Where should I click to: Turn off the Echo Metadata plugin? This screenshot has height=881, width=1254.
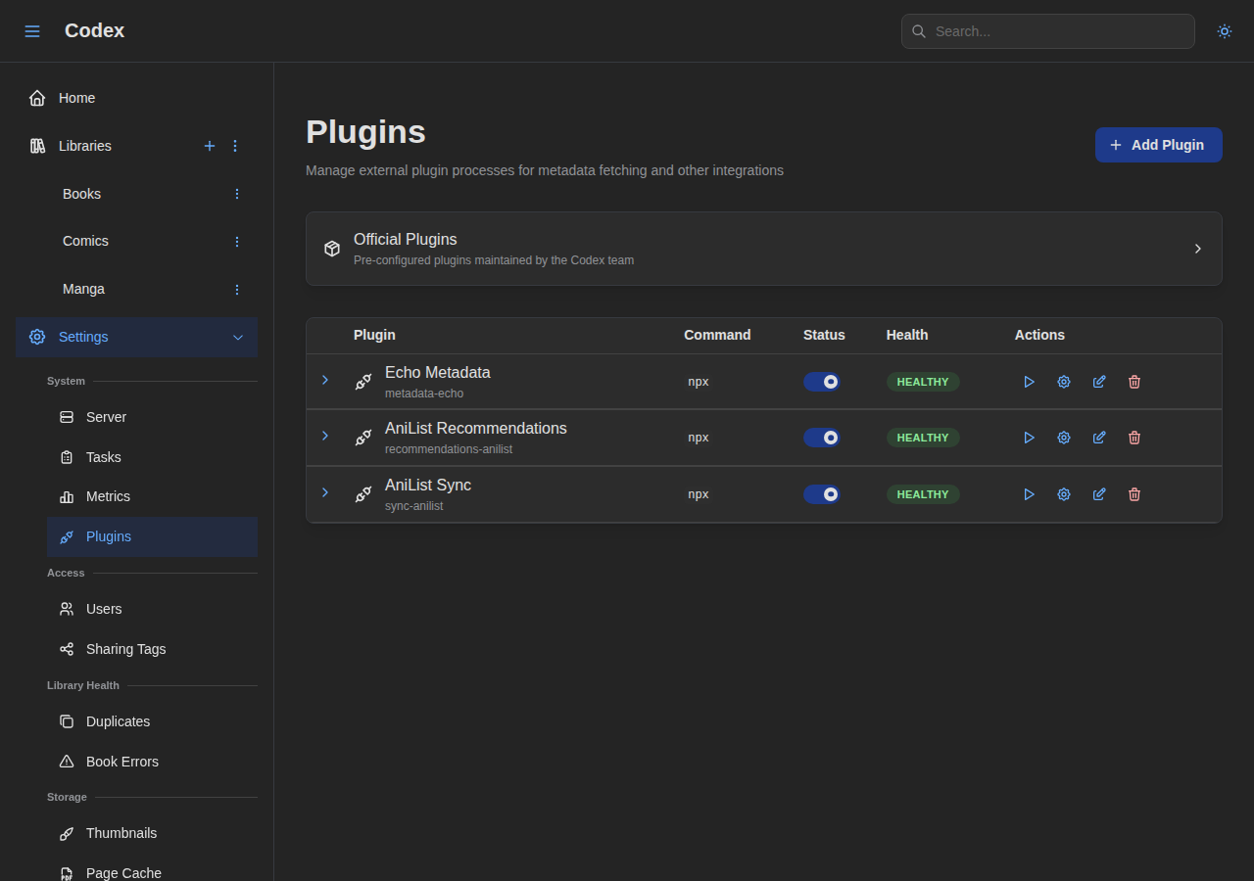[x=822, y=382]
